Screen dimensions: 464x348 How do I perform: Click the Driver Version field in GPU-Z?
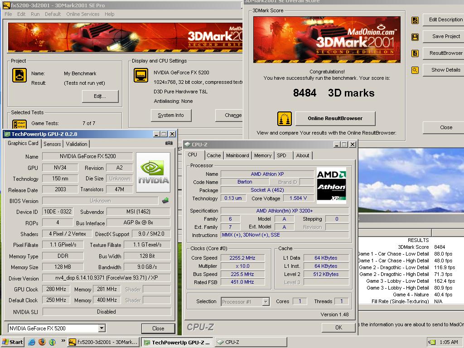(x=106, y=278)
